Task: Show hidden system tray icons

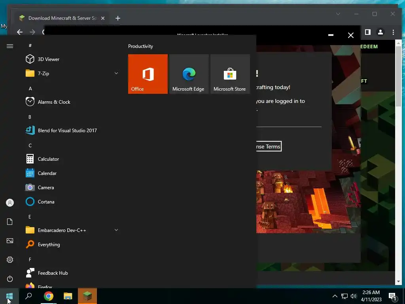Action: tap(335, 296)
